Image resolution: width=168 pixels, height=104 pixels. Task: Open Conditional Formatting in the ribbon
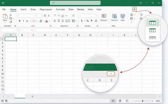click(104, 17)
